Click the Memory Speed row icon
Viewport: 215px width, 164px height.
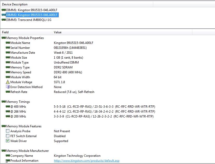pos(8,72)
